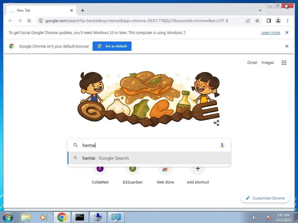Expand the tab search chevron
This screenshot has height=223, width=298.
click(260, 10)
